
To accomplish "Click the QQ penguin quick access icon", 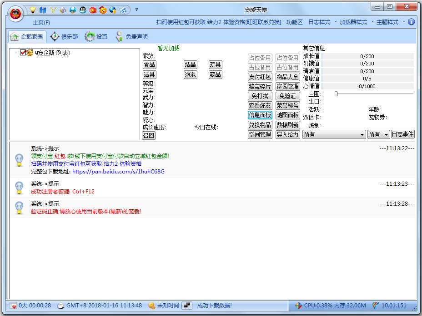I will 83,10.
